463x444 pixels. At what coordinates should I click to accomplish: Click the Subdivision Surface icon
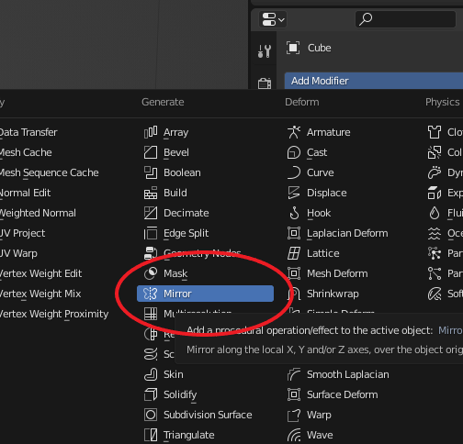pyautogui.click(x=151, y=415)
